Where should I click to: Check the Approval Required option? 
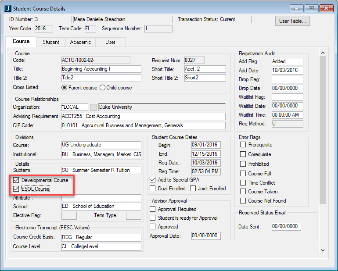click(x=153, y=209)
